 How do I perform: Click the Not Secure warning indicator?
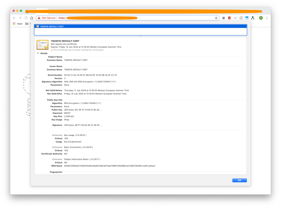click(x=47, y=17)
